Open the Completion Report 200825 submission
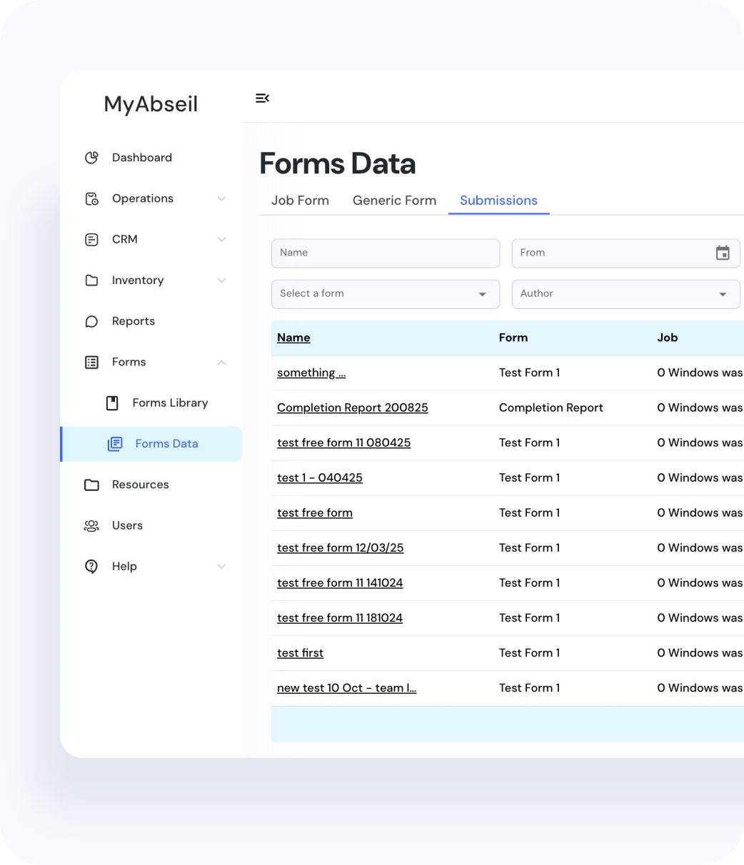This screenshot has width=744, height=865. pos(352,408)
